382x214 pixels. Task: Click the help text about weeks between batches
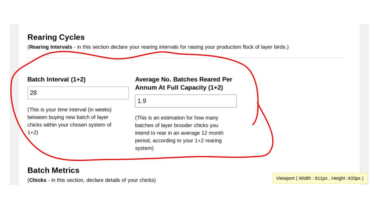coord(69,121)
